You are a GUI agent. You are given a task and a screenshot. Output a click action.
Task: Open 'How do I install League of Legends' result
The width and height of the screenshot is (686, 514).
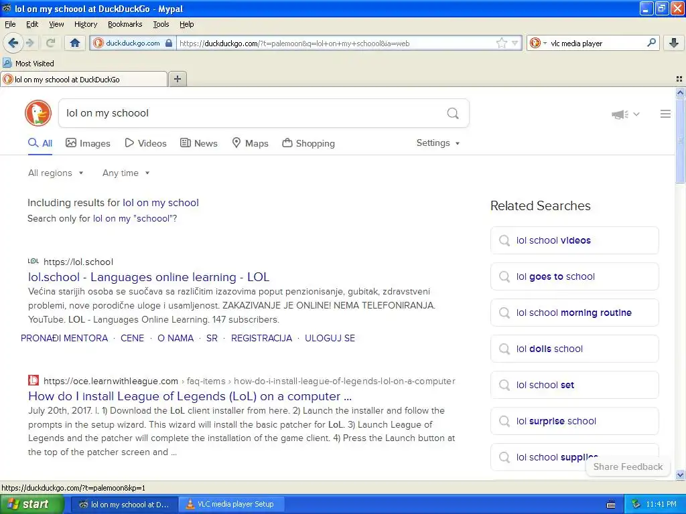click(190, 396)
